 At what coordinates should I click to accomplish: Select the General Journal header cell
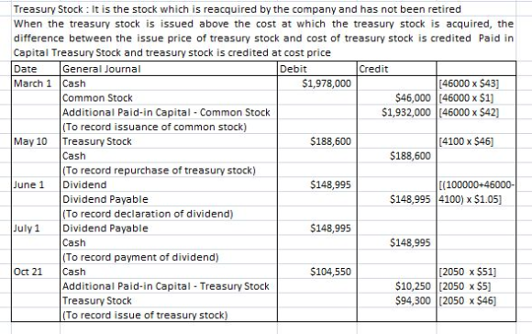pos(169,69)
